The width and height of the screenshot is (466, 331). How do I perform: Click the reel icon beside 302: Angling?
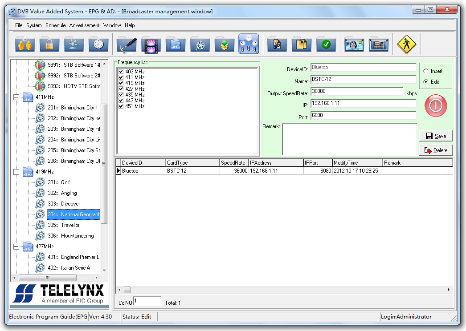click(40, 193)
